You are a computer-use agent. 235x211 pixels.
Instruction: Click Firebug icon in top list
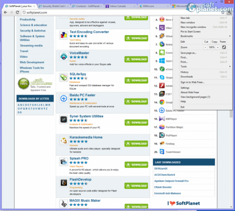[162, 143]
